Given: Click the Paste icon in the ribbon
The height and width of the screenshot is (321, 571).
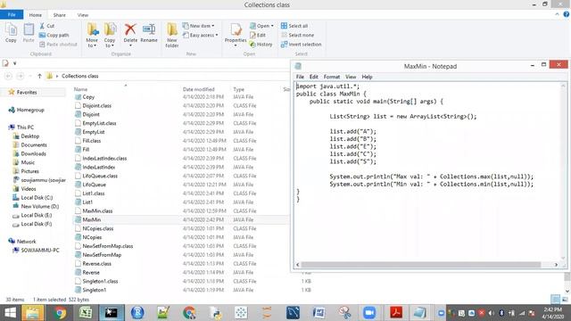Looking at the screenshot, I should [x=29, y=33].
